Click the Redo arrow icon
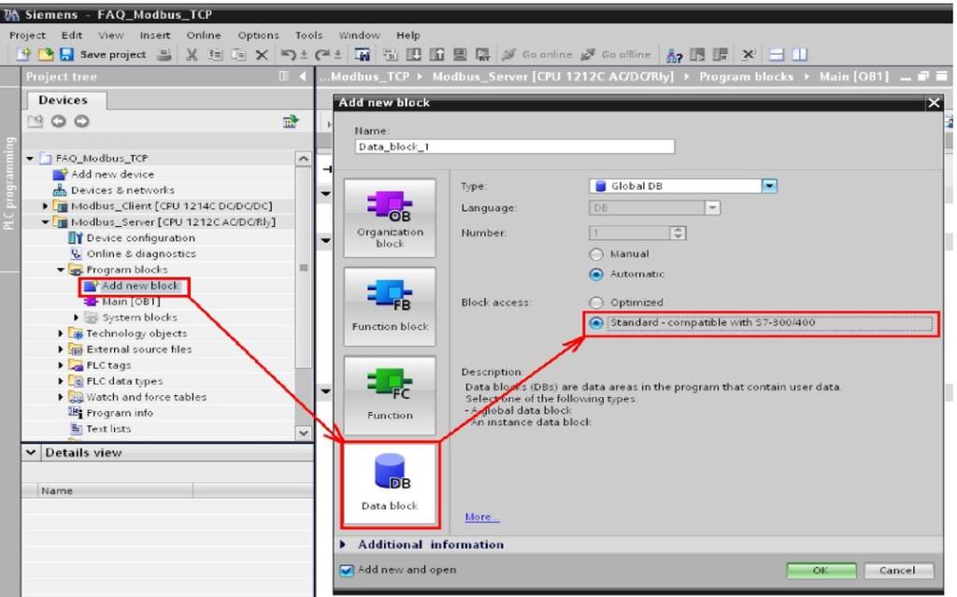The image size is (957, 597). pos(322,55)
